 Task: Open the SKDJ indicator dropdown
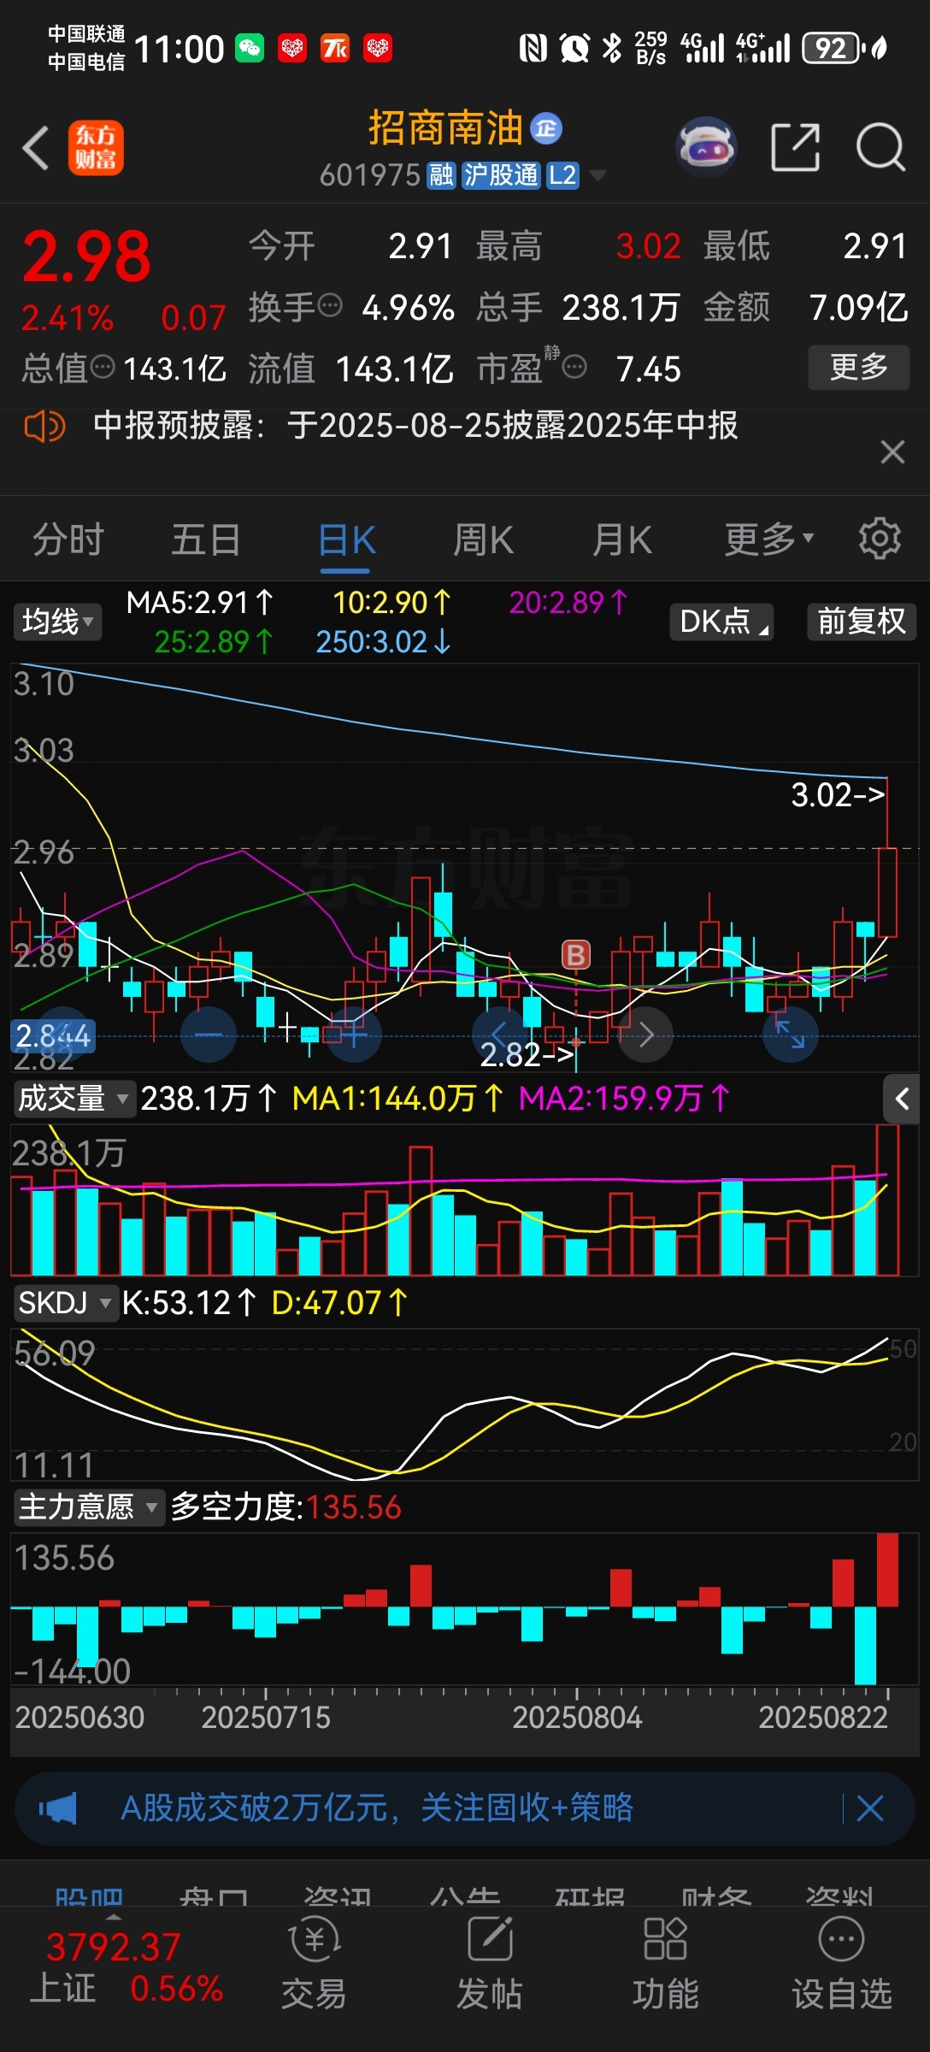[x=65, y=1303]
